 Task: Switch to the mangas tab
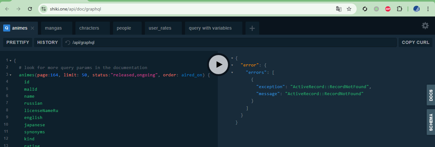click(53, 28)
